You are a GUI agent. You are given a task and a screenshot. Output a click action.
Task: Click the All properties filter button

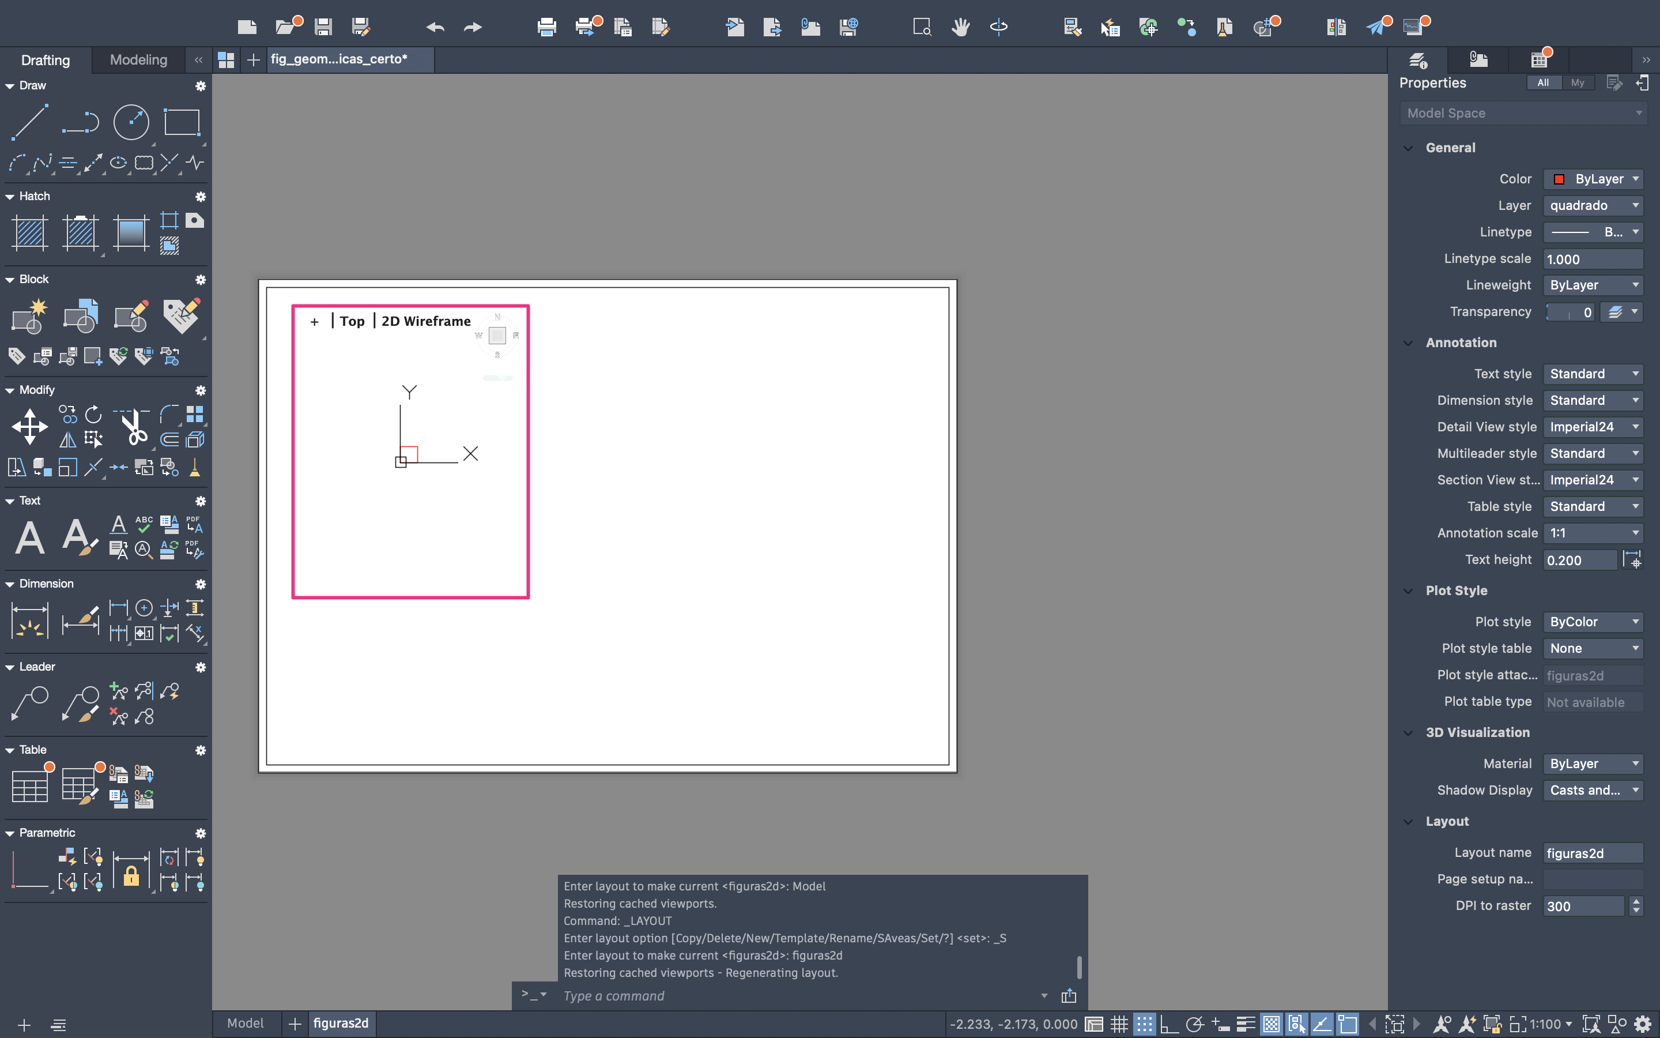pos(1544,82)
